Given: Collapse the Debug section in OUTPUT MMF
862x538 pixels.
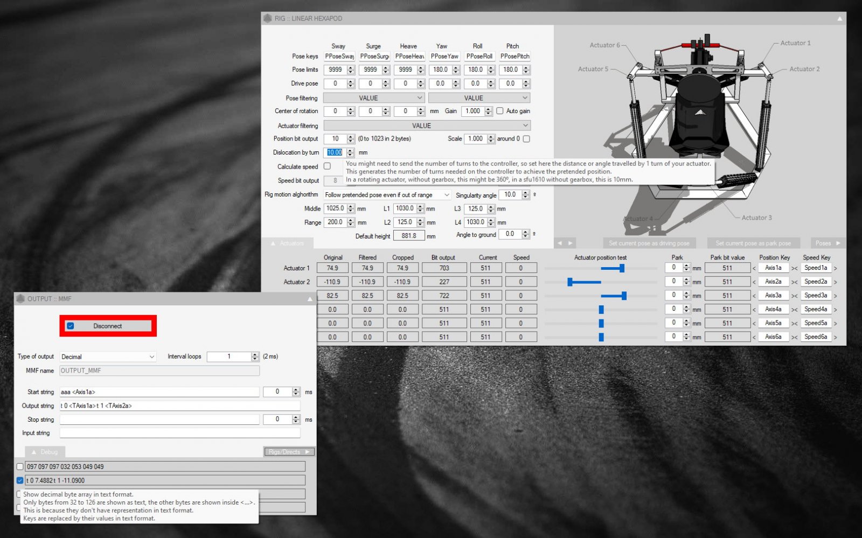Looking at the screenshot, I should 44,452.
